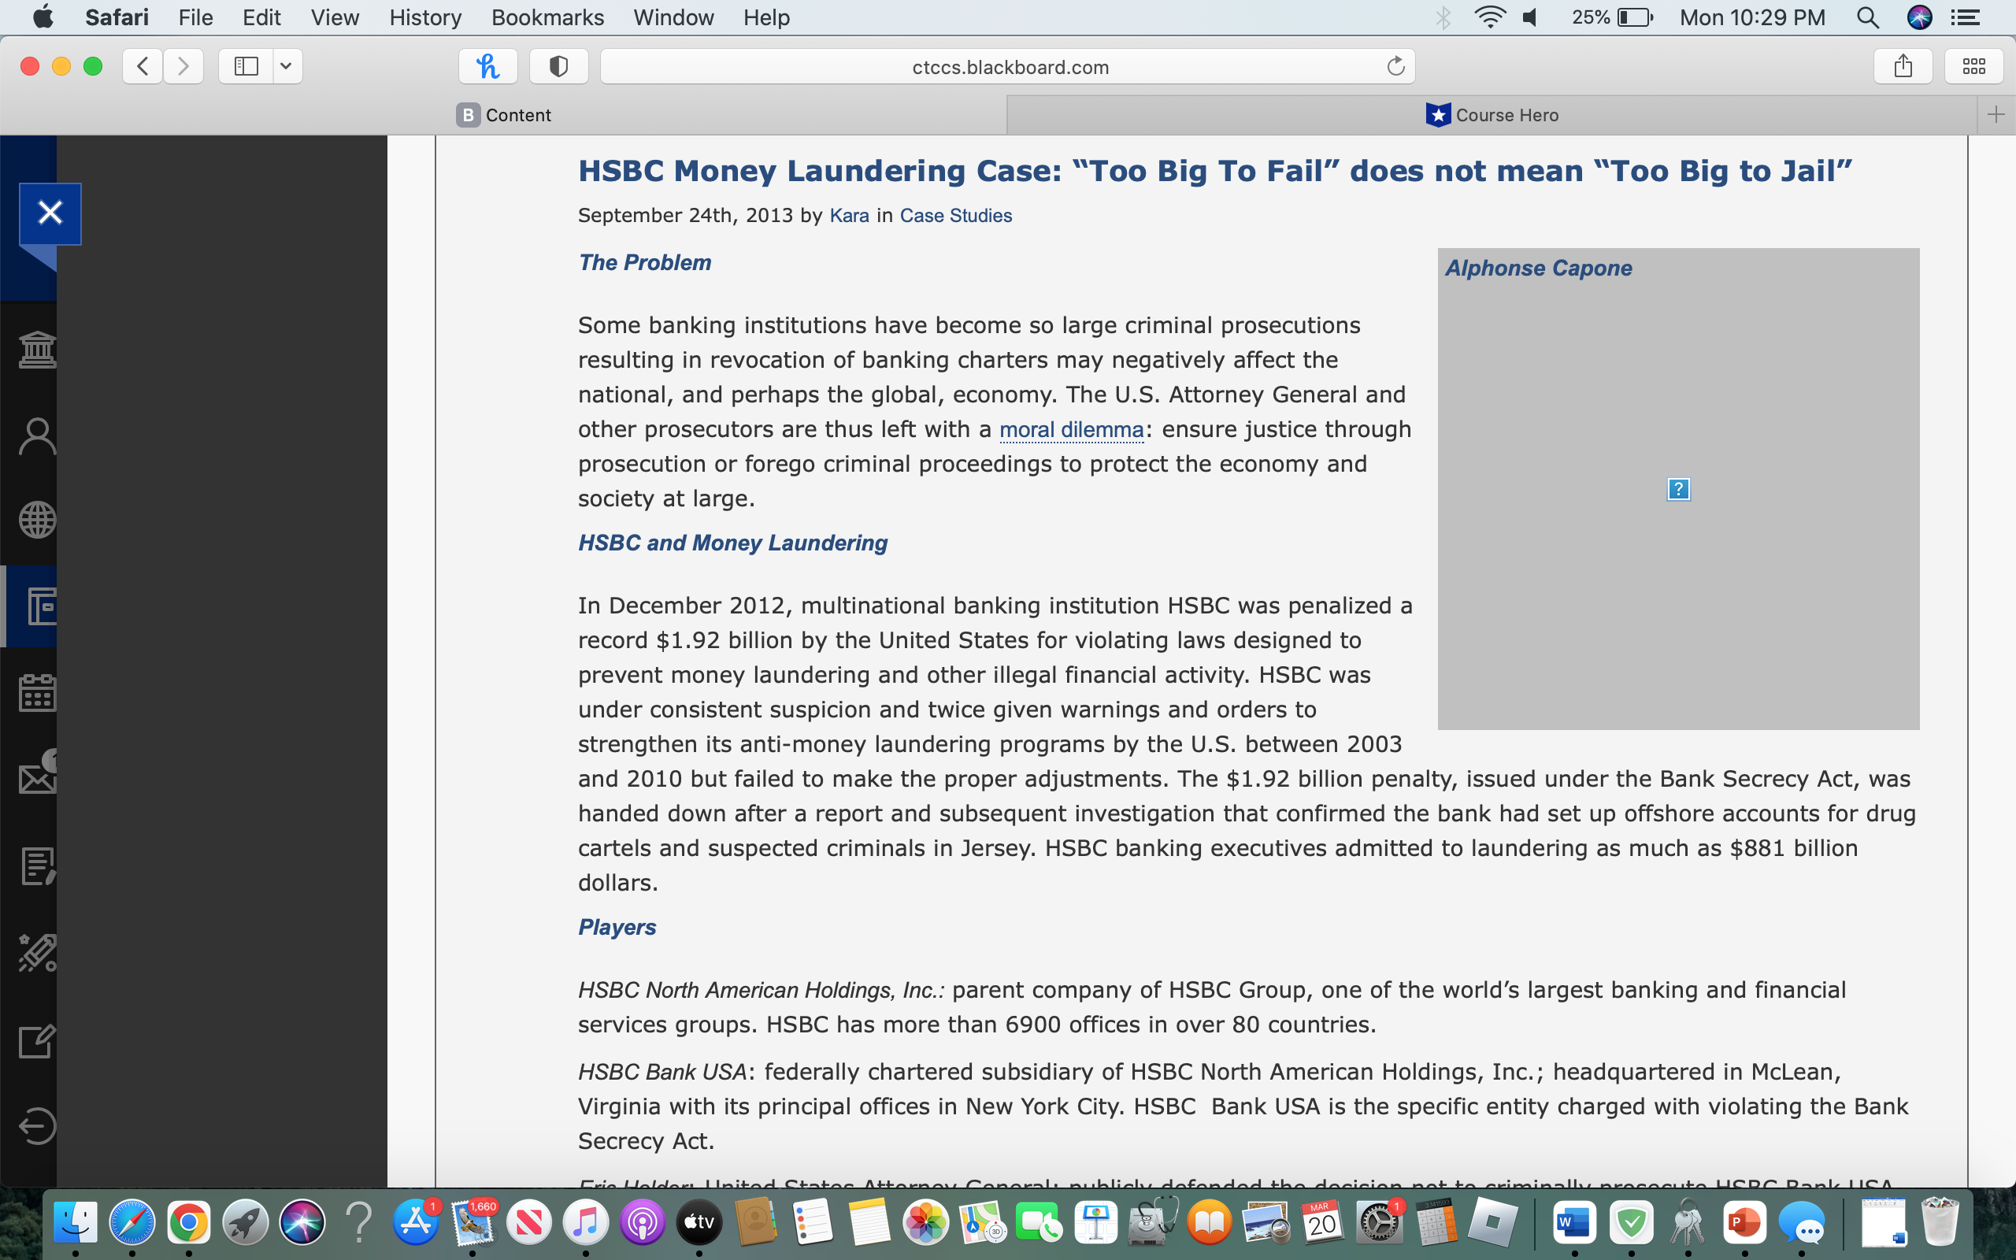Screen dimensions: 2016x1260
Task: Open the Bookmarks menu
Action: click(x=547, y=17)
